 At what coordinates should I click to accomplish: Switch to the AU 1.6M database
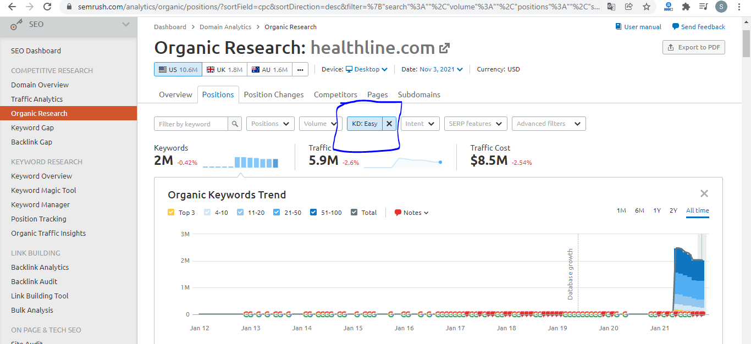[x=269, y=69]
